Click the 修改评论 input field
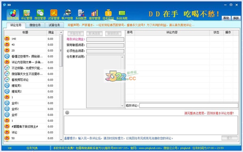This screenshot has width=243, height=152. click(189, 106)
